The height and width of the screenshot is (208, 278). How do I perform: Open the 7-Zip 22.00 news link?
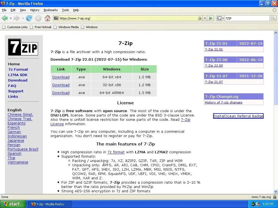point(214,66)
